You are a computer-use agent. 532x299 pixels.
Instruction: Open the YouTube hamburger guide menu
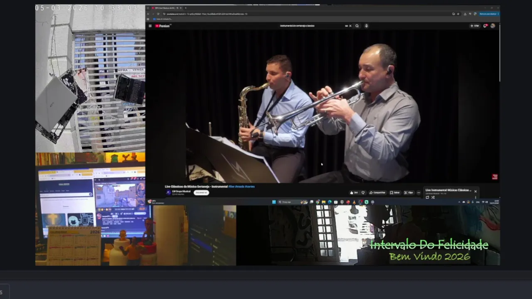(150, 26)
